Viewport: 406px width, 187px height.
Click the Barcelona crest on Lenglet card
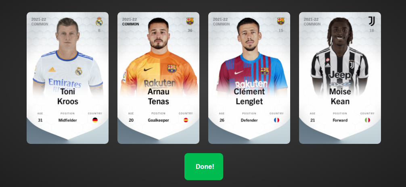[x=280, y=21]
